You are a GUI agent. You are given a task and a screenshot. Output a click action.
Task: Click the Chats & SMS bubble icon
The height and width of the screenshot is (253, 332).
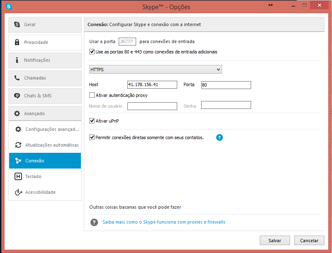click(17, 96)
